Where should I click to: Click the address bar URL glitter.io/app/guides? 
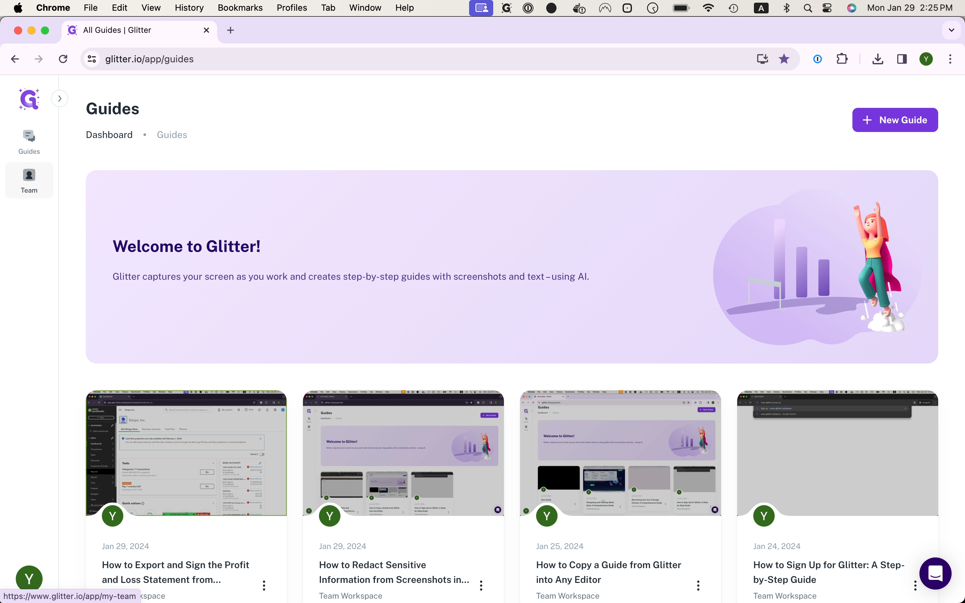point(149,59)
